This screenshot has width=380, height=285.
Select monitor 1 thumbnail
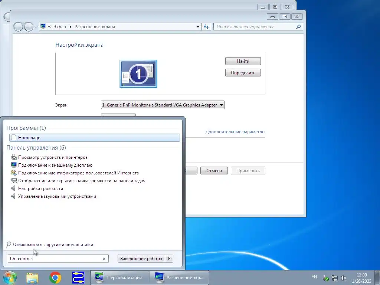(x=138, y=74)
